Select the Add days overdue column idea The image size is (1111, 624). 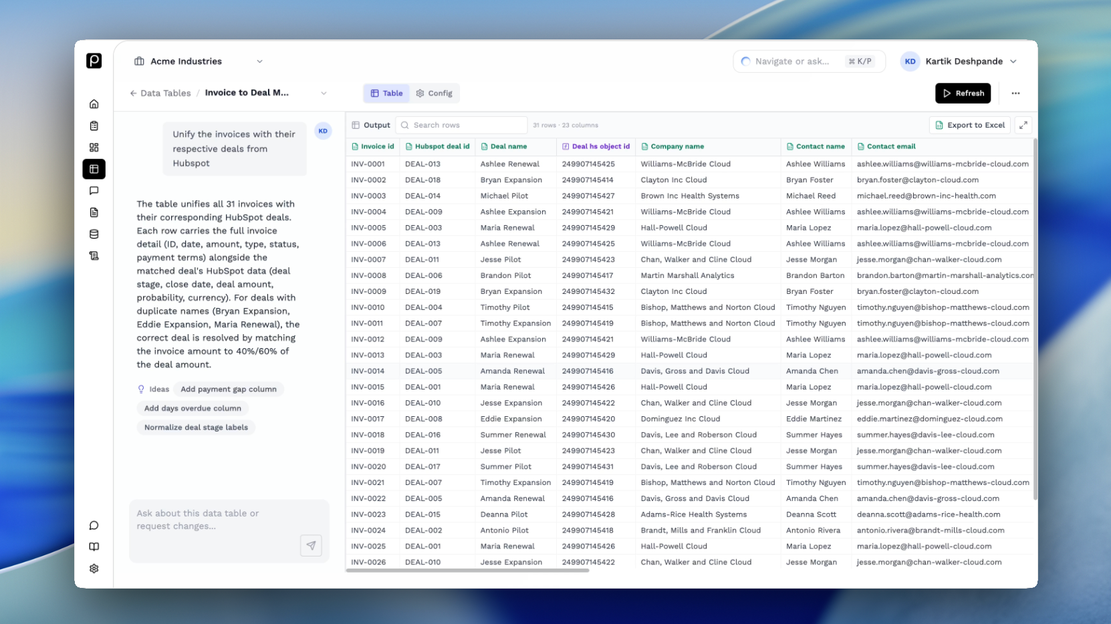pos(193,408)
